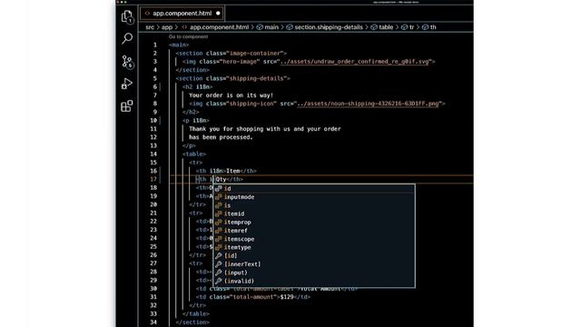This screenshot has width=581, height=327.
Task: Click the 'tr' breadcrumb
Action: tap(408, 27)
